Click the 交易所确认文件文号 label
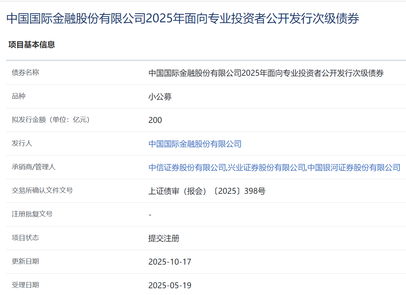The width and height of the screenshot is (406, 295). pos(42,191)
